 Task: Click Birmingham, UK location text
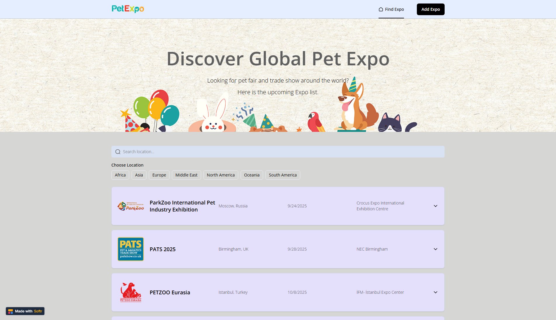(233, 249)
